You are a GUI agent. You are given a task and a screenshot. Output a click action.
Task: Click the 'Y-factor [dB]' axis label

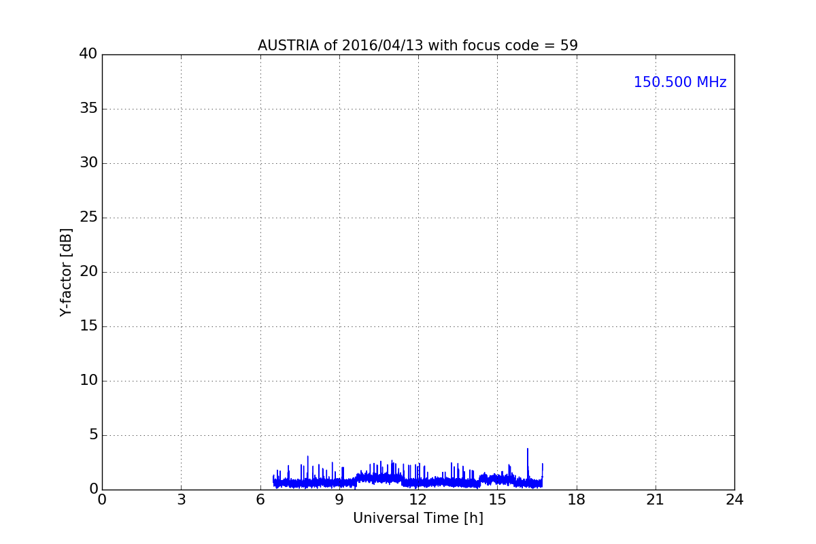66,272
